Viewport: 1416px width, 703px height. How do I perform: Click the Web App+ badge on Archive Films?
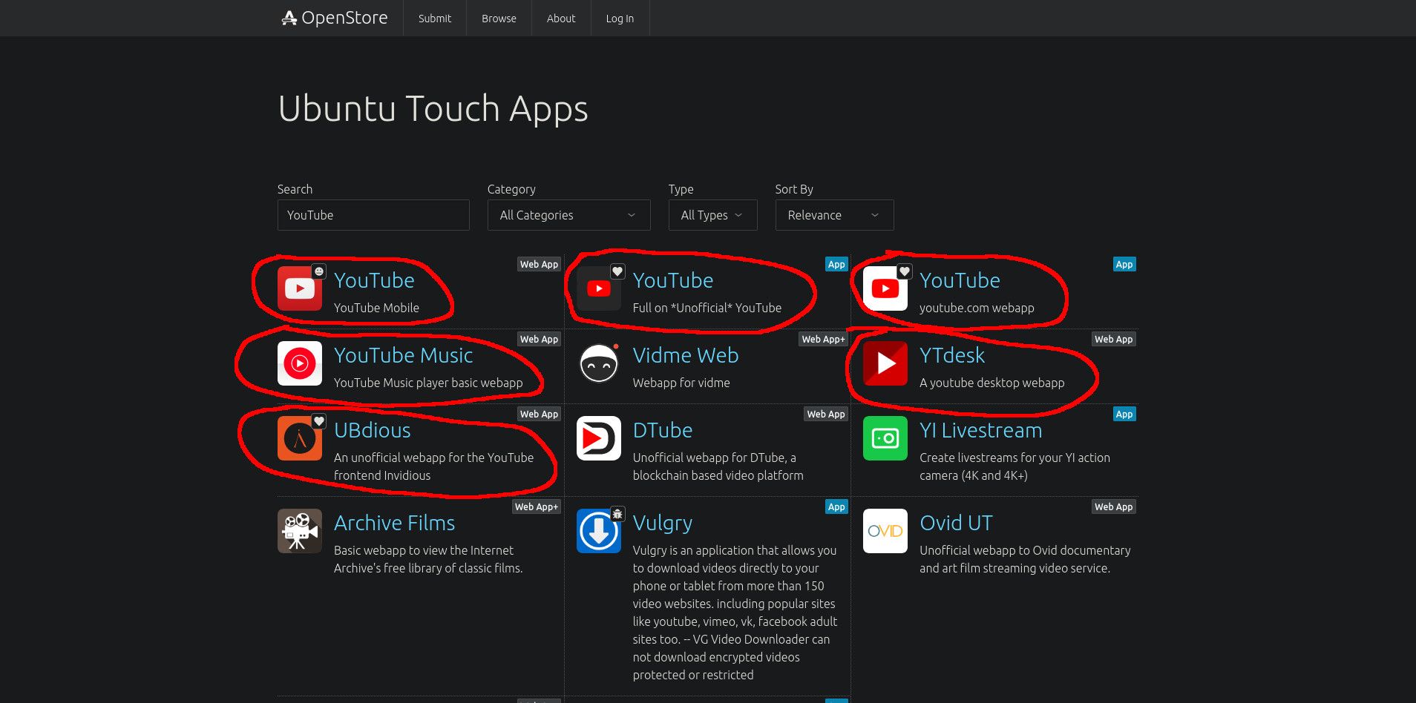pos(537,506)
